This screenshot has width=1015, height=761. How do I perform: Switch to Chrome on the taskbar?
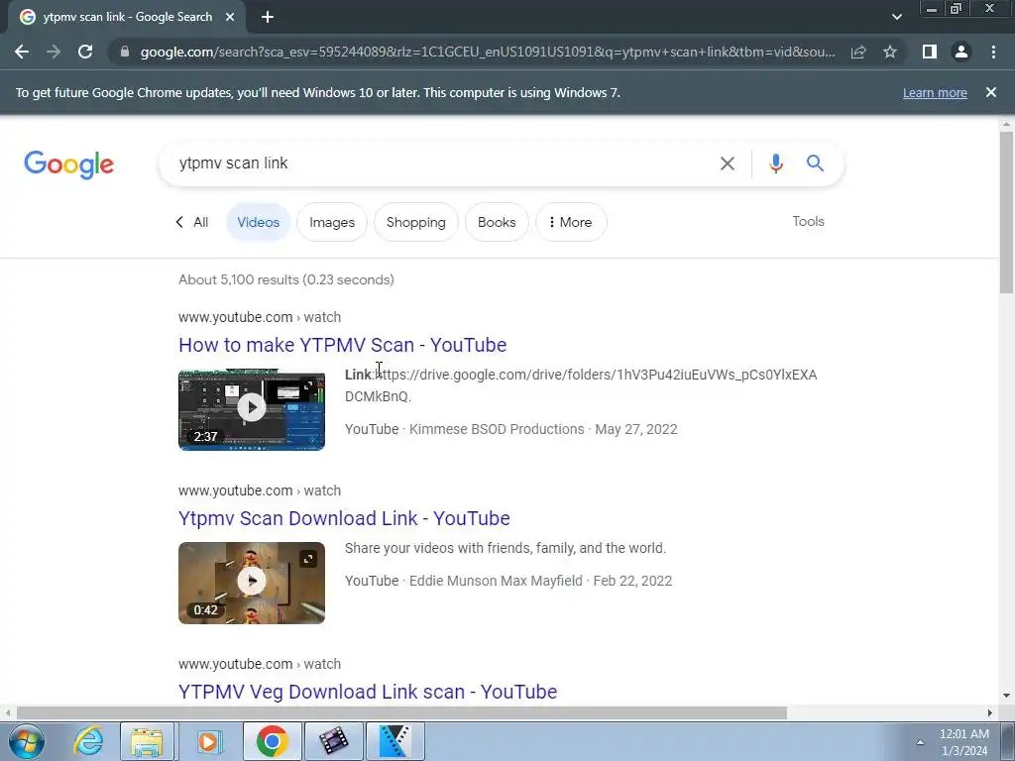click(272, 741)
